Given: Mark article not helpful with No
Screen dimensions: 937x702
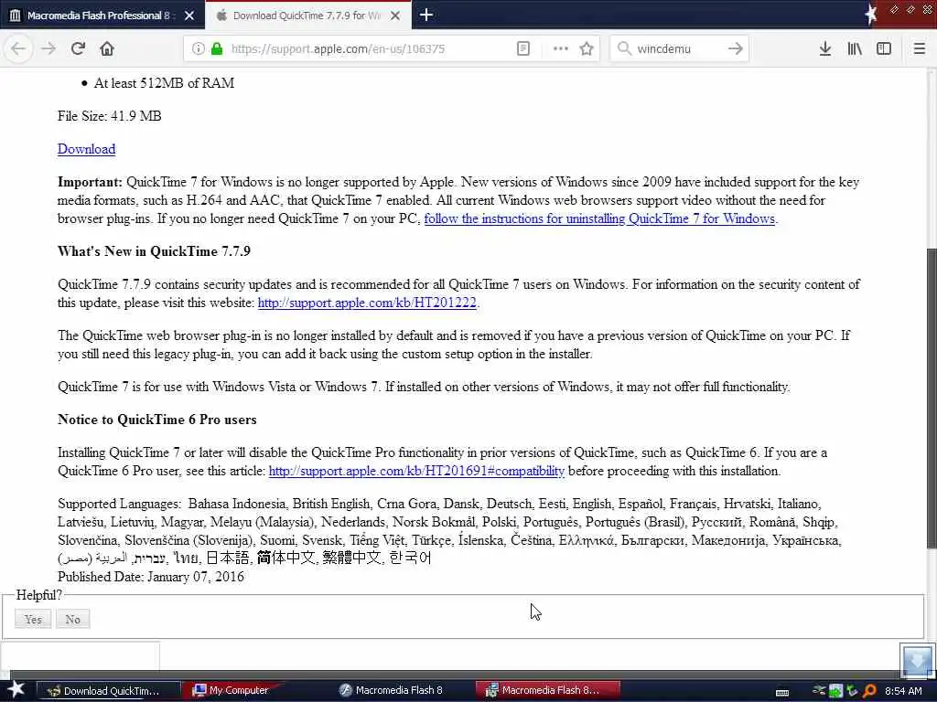Looking at the screenshot, I should [x=73, y=619].
